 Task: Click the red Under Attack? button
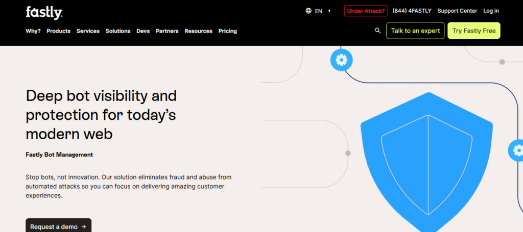366,11
